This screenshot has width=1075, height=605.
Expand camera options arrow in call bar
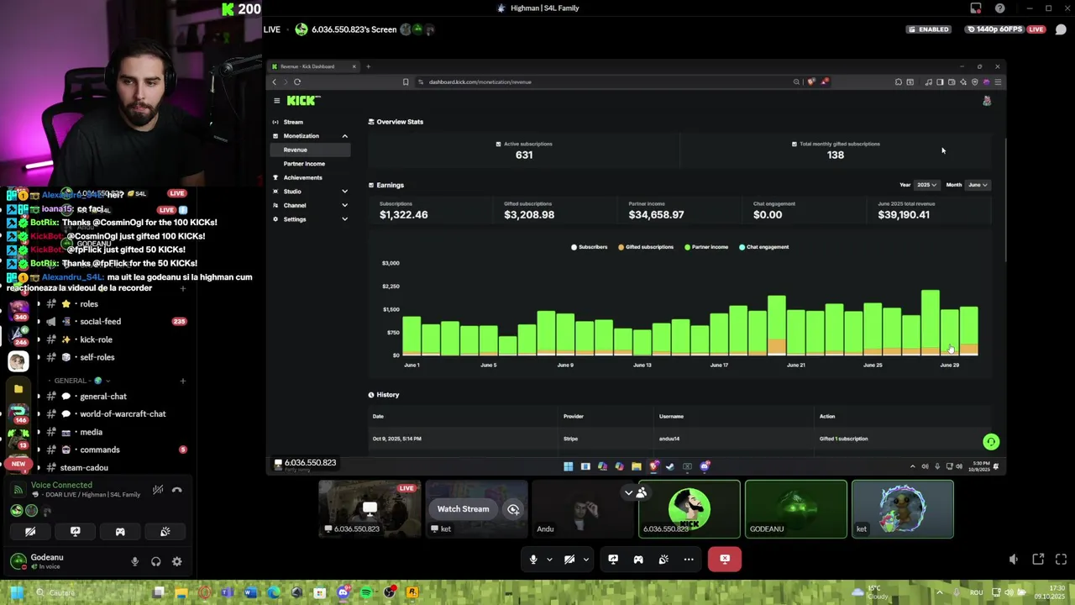click(585, 559)
